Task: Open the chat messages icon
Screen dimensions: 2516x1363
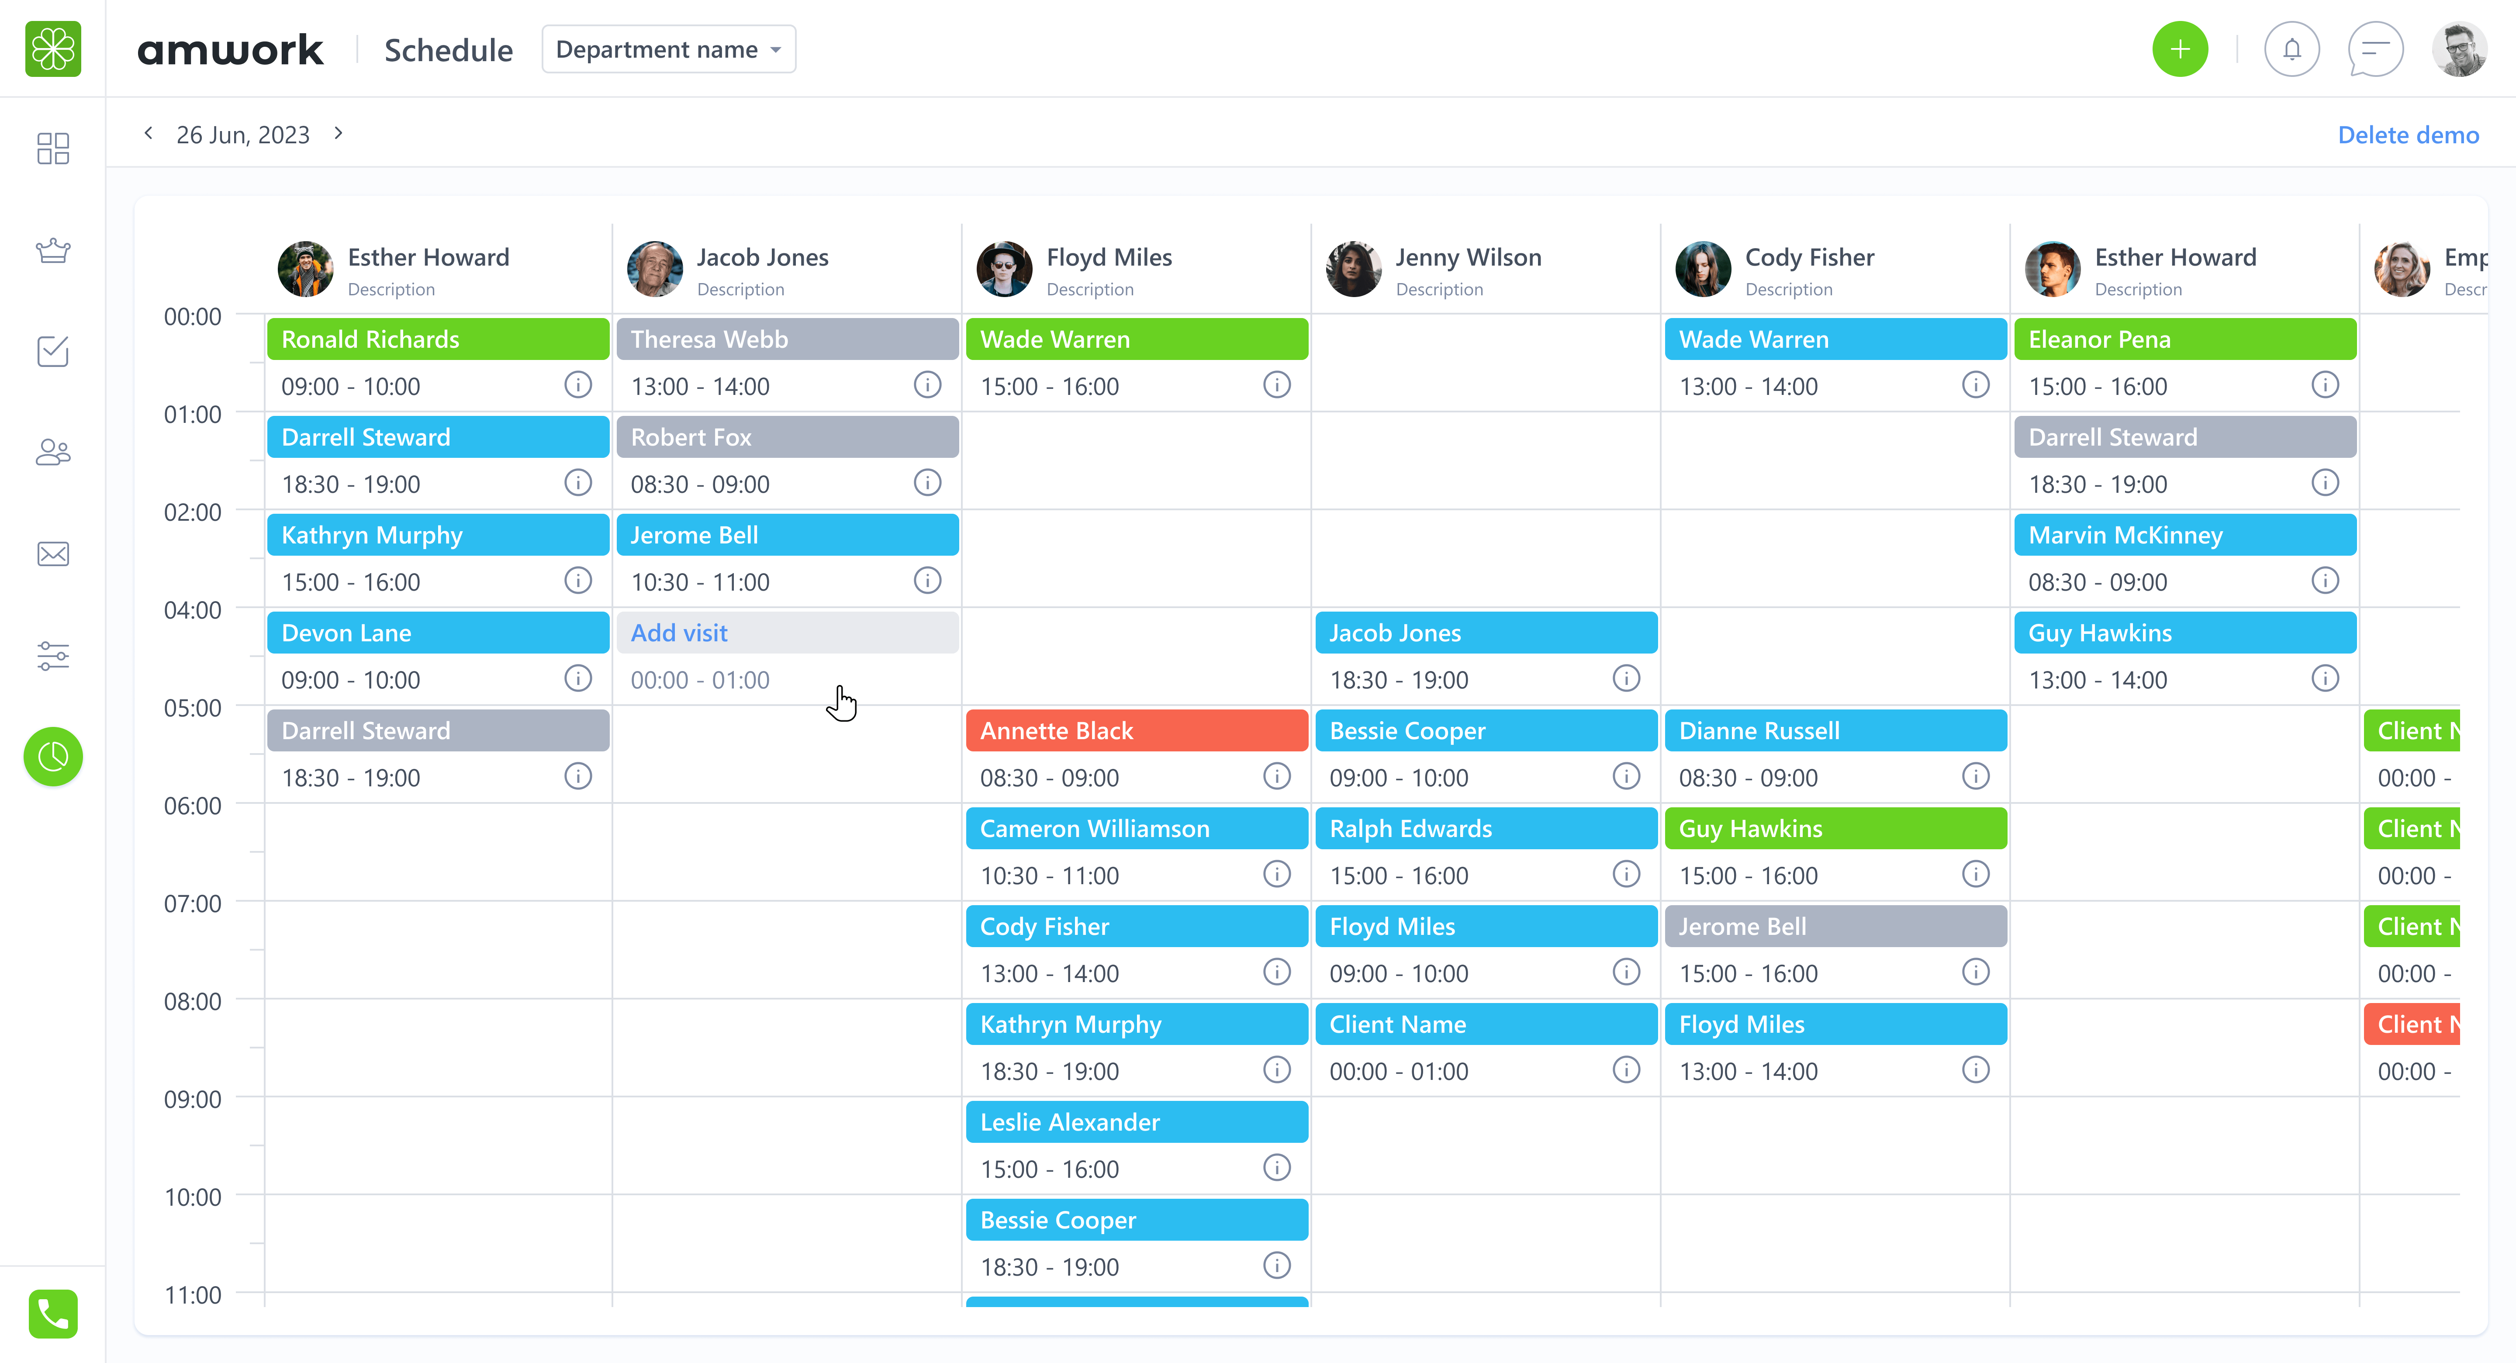Action: point(2375,50)
